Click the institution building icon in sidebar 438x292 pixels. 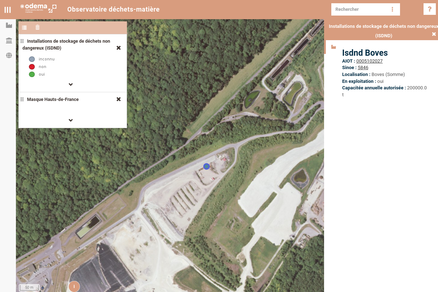9,41
